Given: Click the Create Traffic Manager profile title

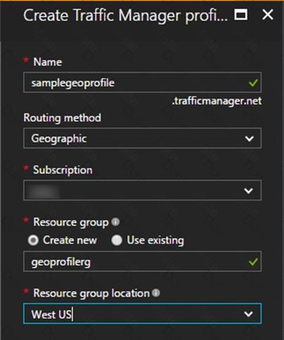Looking at the screenshot, I should [x=126, y=16].
